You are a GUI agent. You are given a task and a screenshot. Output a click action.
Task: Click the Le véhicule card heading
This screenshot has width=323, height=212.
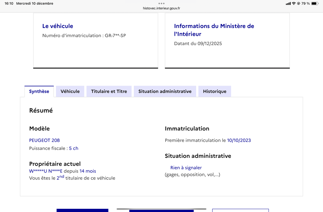58,26
